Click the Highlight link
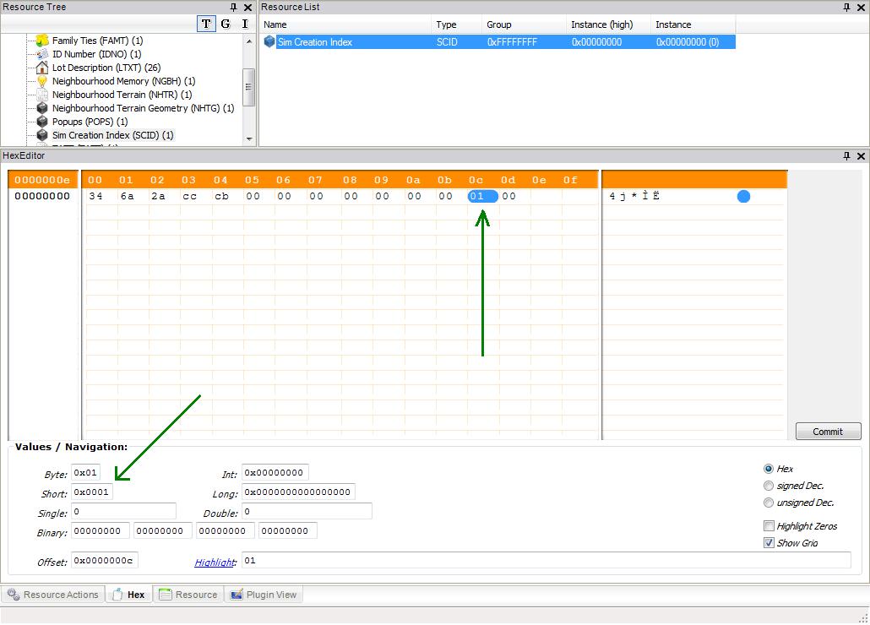This screenshot has width=870, height=625. (215, 562)
